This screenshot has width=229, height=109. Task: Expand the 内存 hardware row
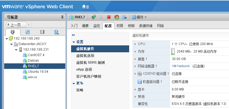135,51
